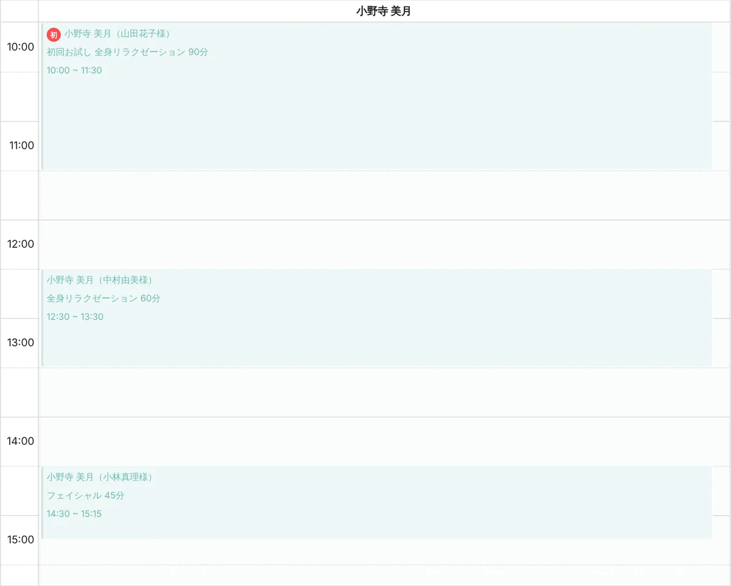Click the 10:00 time axis label
731x586 pixels.
[21, 47]
